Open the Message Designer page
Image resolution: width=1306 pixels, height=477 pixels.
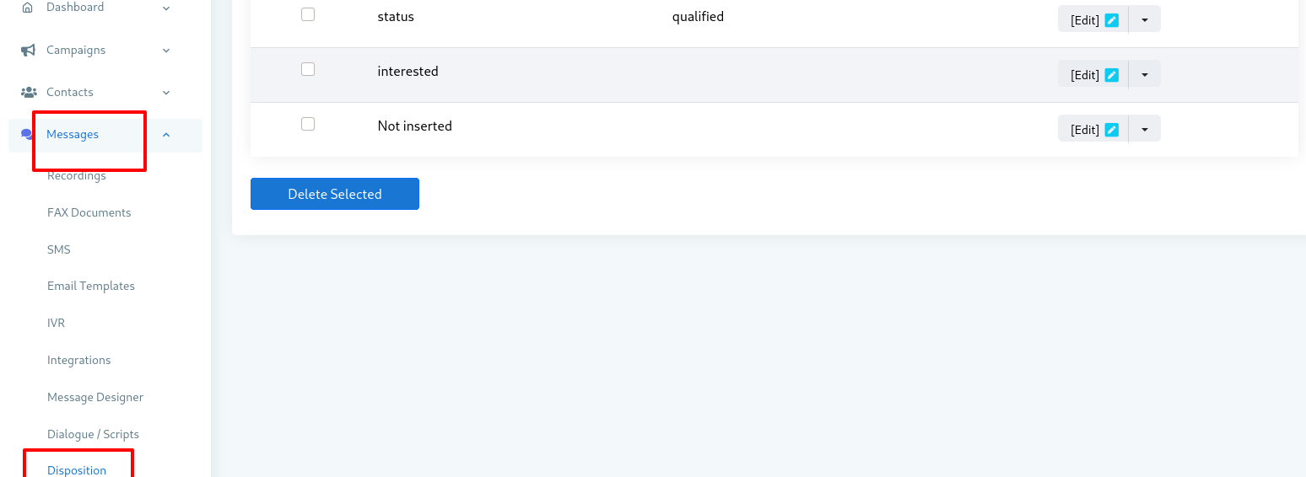pos(95,397)
